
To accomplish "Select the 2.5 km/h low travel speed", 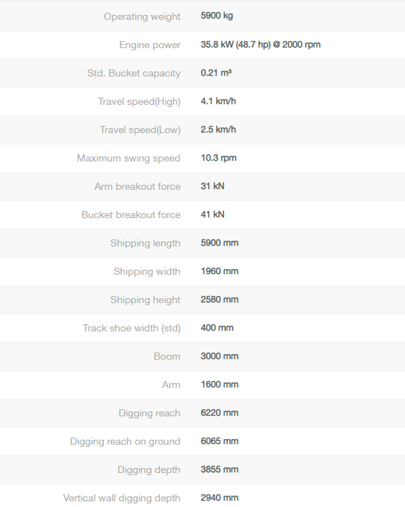I will coord(218,130).
